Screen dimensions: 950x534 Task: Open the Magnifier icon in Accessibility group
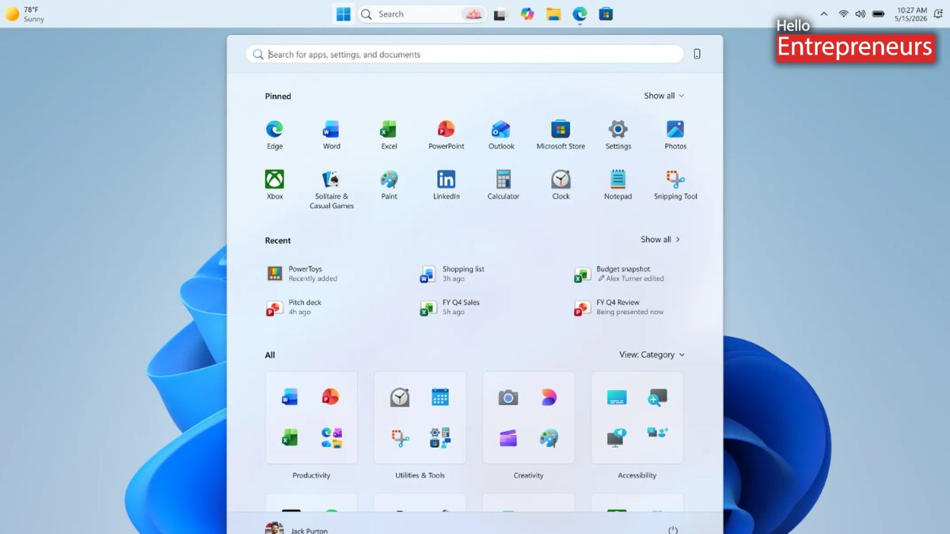[x=657, y=397]
